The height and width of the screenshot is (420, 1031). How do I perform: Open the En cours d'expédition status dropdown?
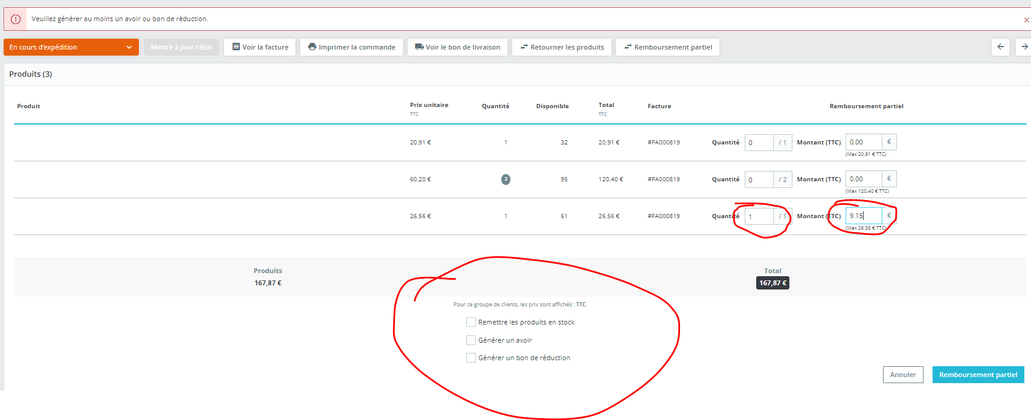click(x=71, y=47)
